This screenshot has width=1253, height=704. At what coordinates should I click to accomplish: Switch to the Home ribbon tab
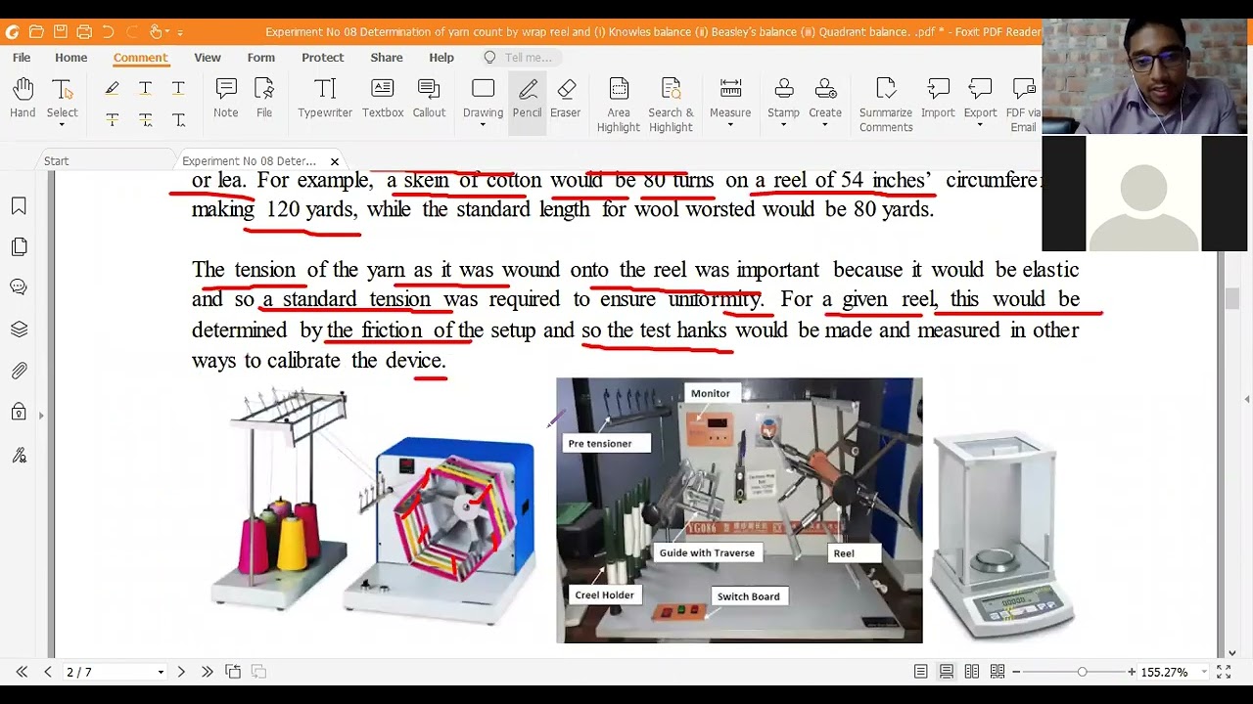pyautogui.click(x=71, y=58)
